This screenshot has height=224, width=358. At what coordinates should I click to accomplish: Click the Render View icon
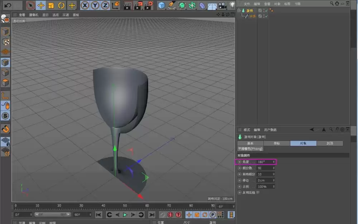128,5
